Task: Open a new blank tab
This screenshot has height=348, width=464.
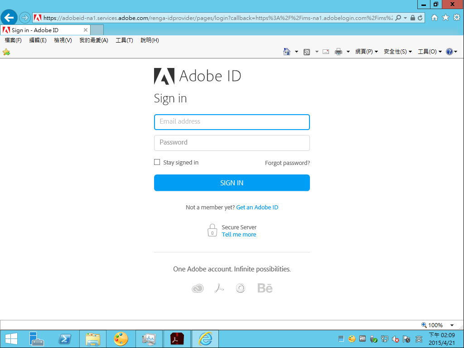Action: (97, 30)
